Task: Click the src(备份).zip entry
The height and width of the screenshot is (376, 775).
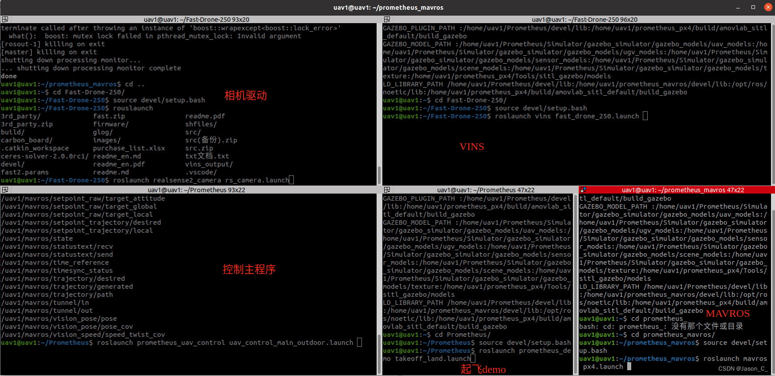Action: (x=211, y=140)
